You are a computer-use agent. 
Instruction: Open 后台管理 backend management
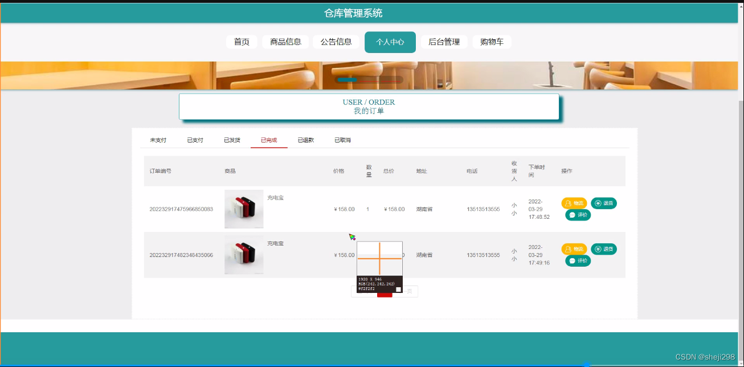(x=444, y=42)
